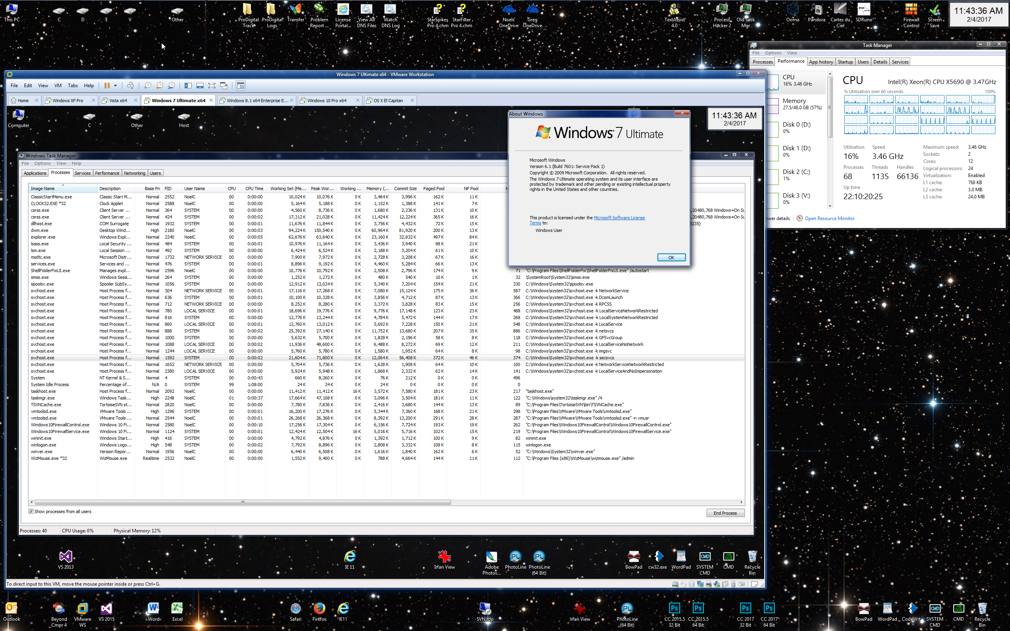Click the VMware thumbnail bar toolbar icon
Screen dimensions: 1010x631
tap(200, 86)
